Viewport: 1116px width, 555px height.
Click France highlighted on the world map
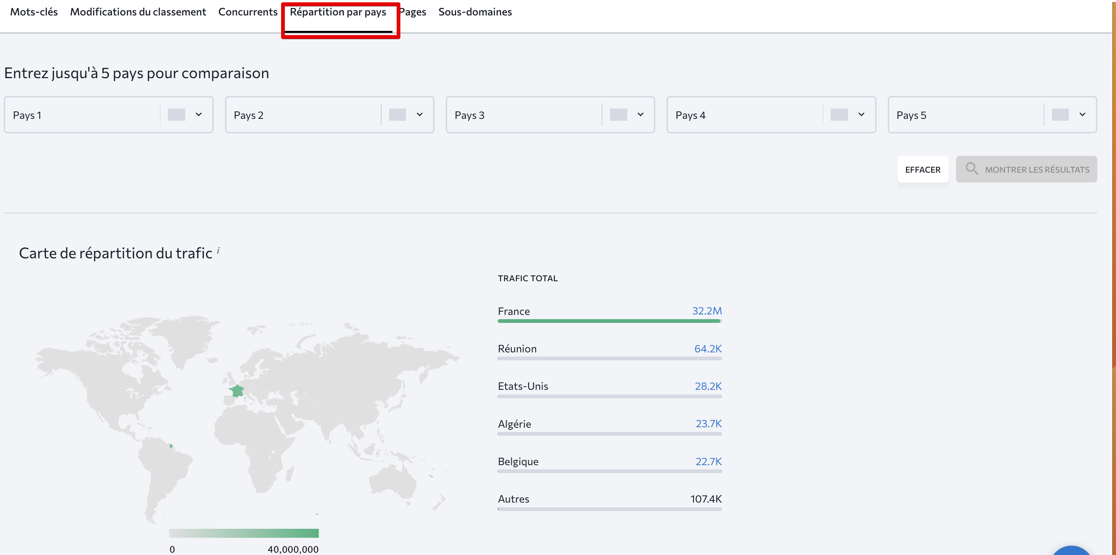tap(237, 391)
